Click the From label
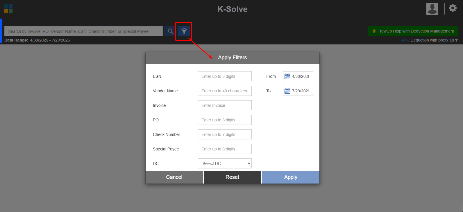Viewport: 463px width, 212px height. click(271, 76)
